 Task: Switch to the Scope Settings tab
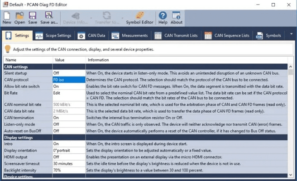(x=53, y=35)
